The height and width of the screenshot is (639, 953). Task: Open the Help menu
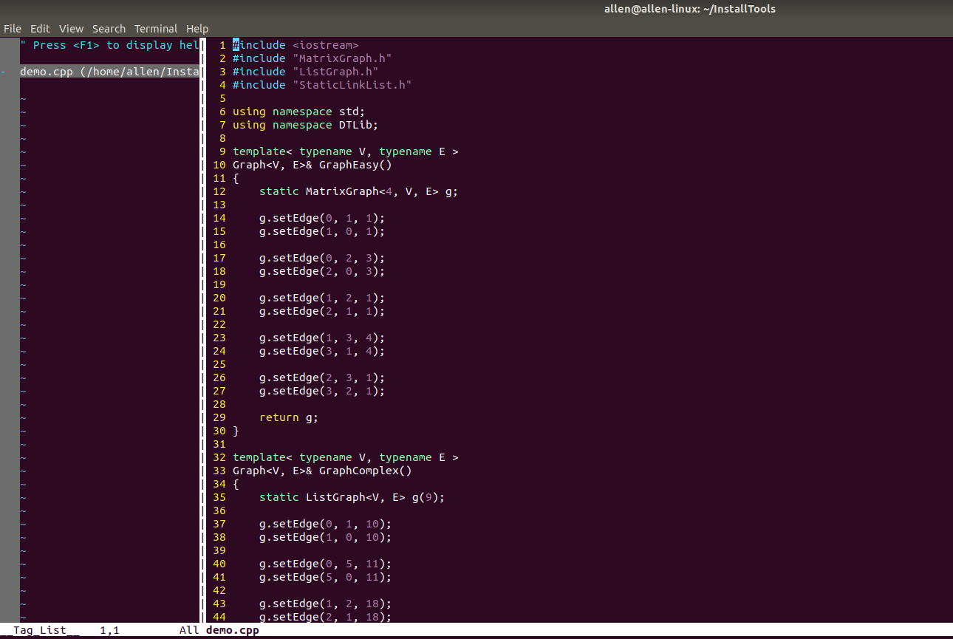click(x=197, y=29)
